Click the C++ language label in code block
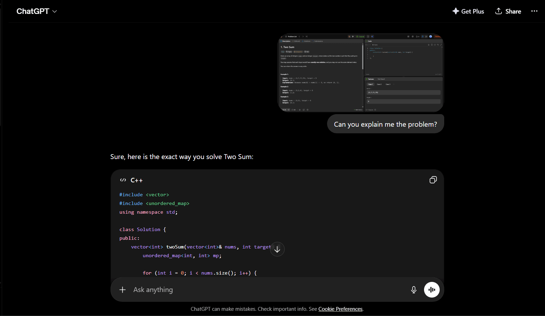 click(137, 180)
